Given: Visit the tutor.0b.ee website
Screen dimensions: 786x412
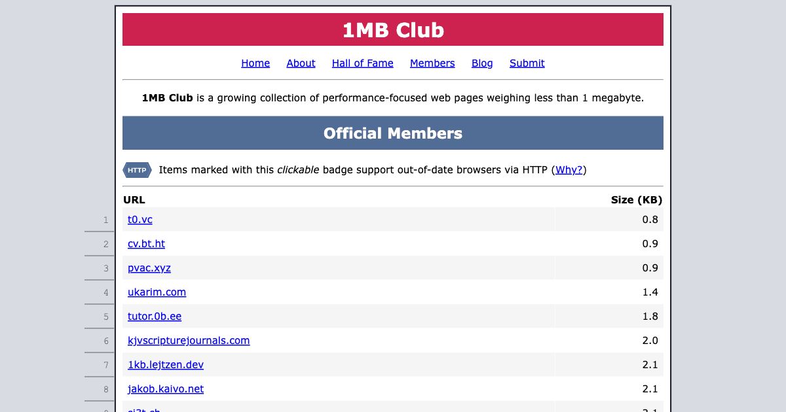Looking at the screenshot, I should click(x=155, y=317).
